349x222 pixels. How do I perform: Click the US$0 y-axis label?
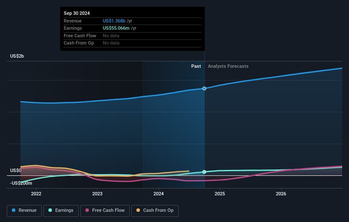coord(16,170)
